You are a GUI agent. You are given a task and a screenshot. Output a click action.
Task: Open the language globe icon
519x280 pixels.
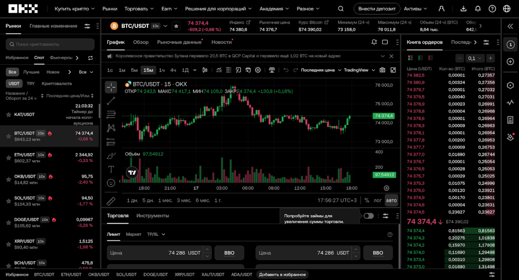click(507, 9)
